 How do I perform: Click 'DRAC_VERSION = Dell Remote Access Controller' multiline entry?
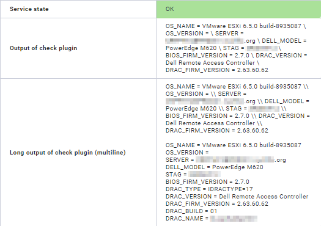(x=237, y=197)
